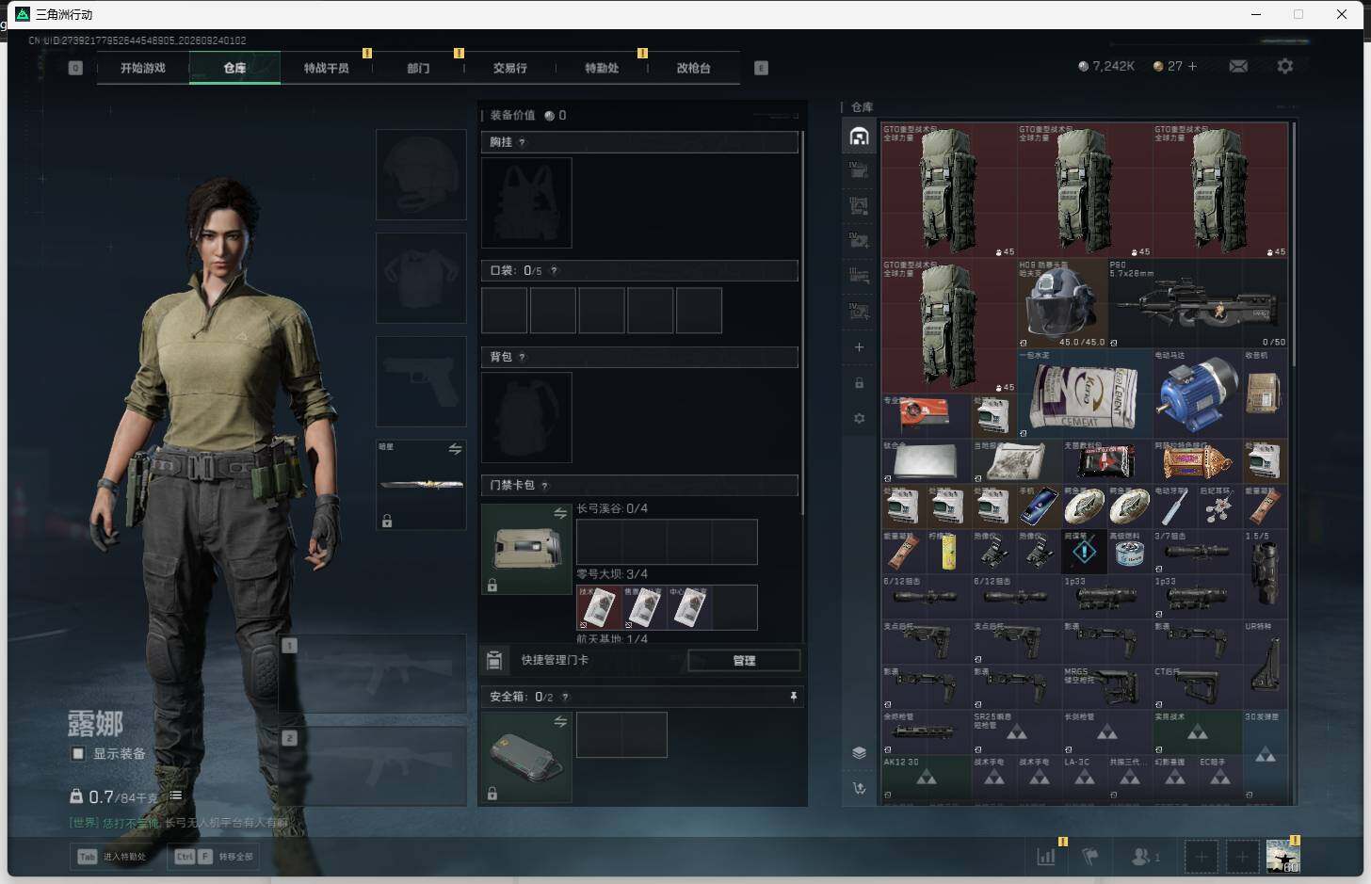Select the 高级燃料 fuel can item
Viewport: 1371px width, 884px height.
point(1130,552)
